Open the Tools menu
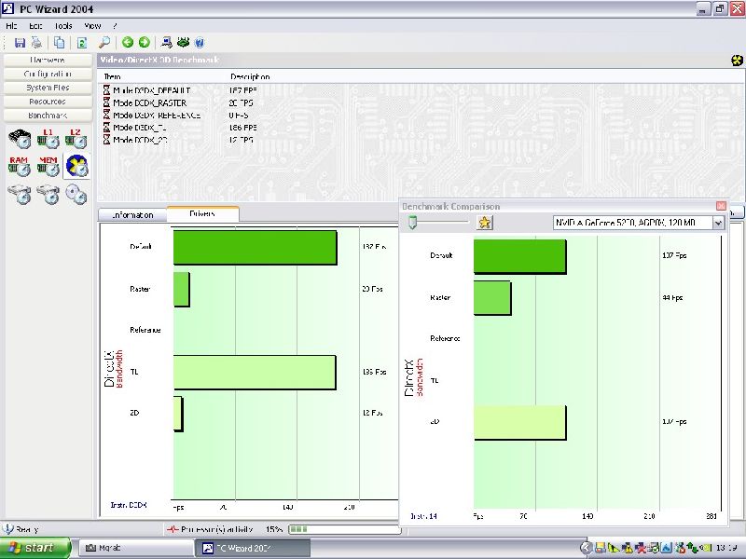Viewport: 746px width, 559px height. (x=63, y=26)
